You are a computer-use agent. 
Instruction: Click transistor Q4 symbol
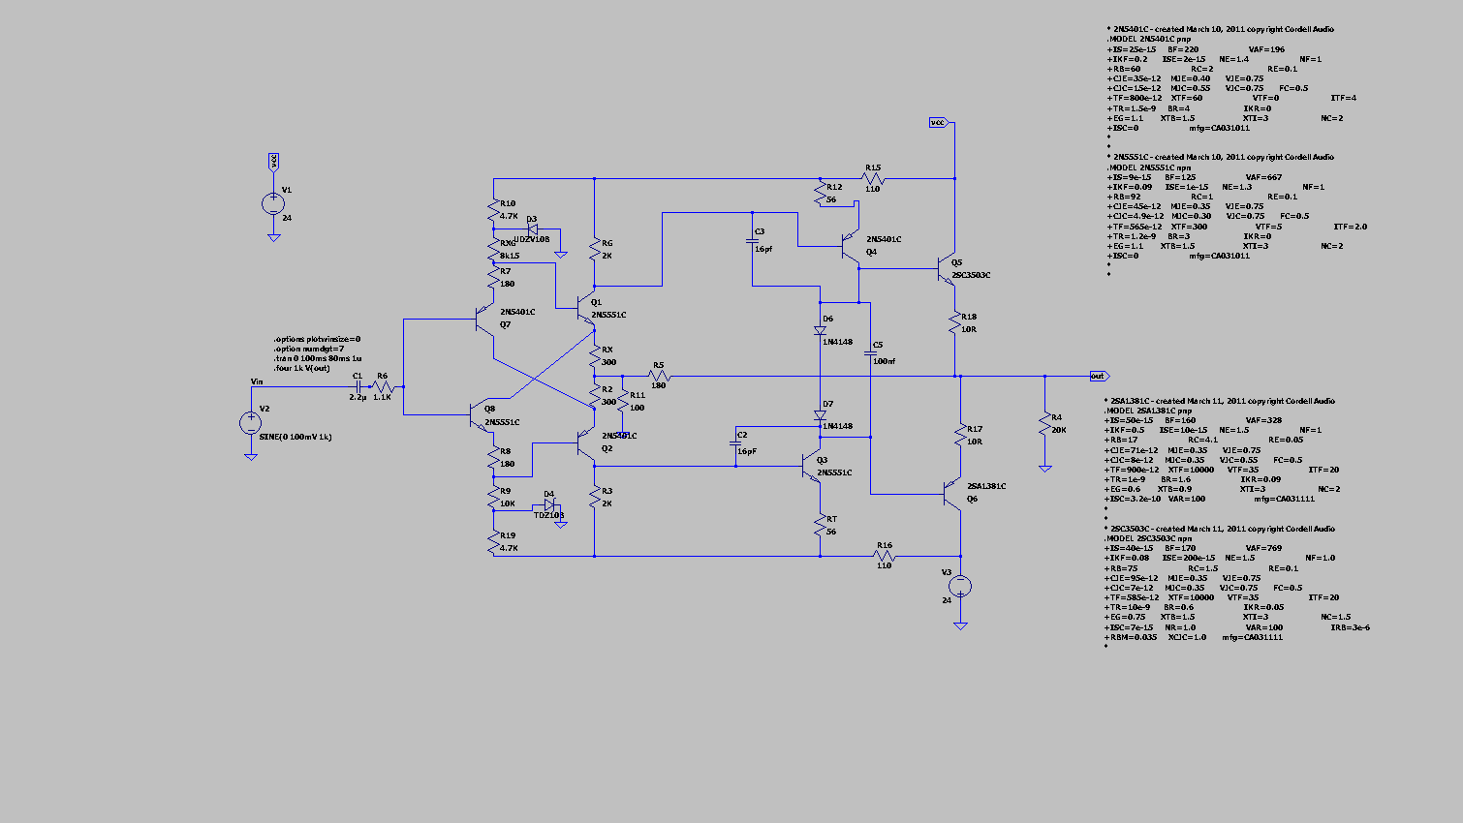[851, 245]
